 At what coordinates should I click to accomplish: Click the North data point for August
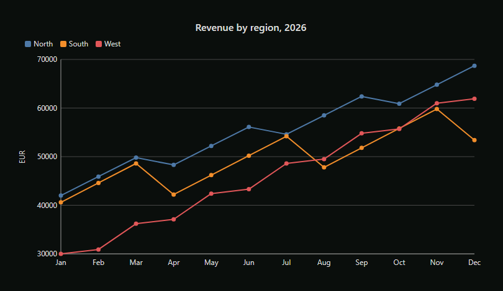coord(324,115)
